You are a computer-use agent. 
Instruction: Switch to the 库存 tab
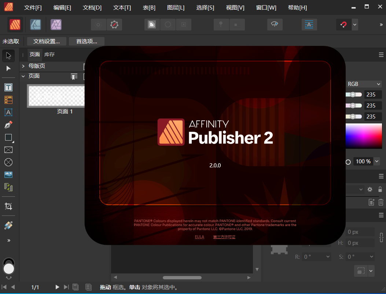click(x=49, y=54)
